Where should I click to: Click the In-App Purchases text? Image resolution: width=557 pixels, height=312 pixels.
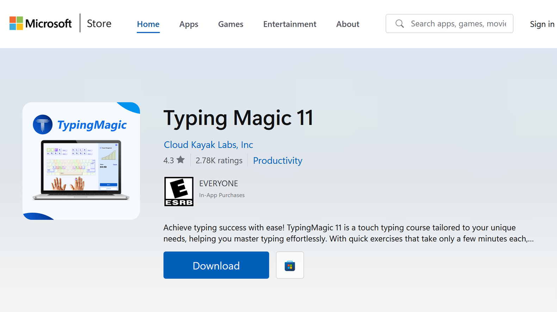click(222, 195)
